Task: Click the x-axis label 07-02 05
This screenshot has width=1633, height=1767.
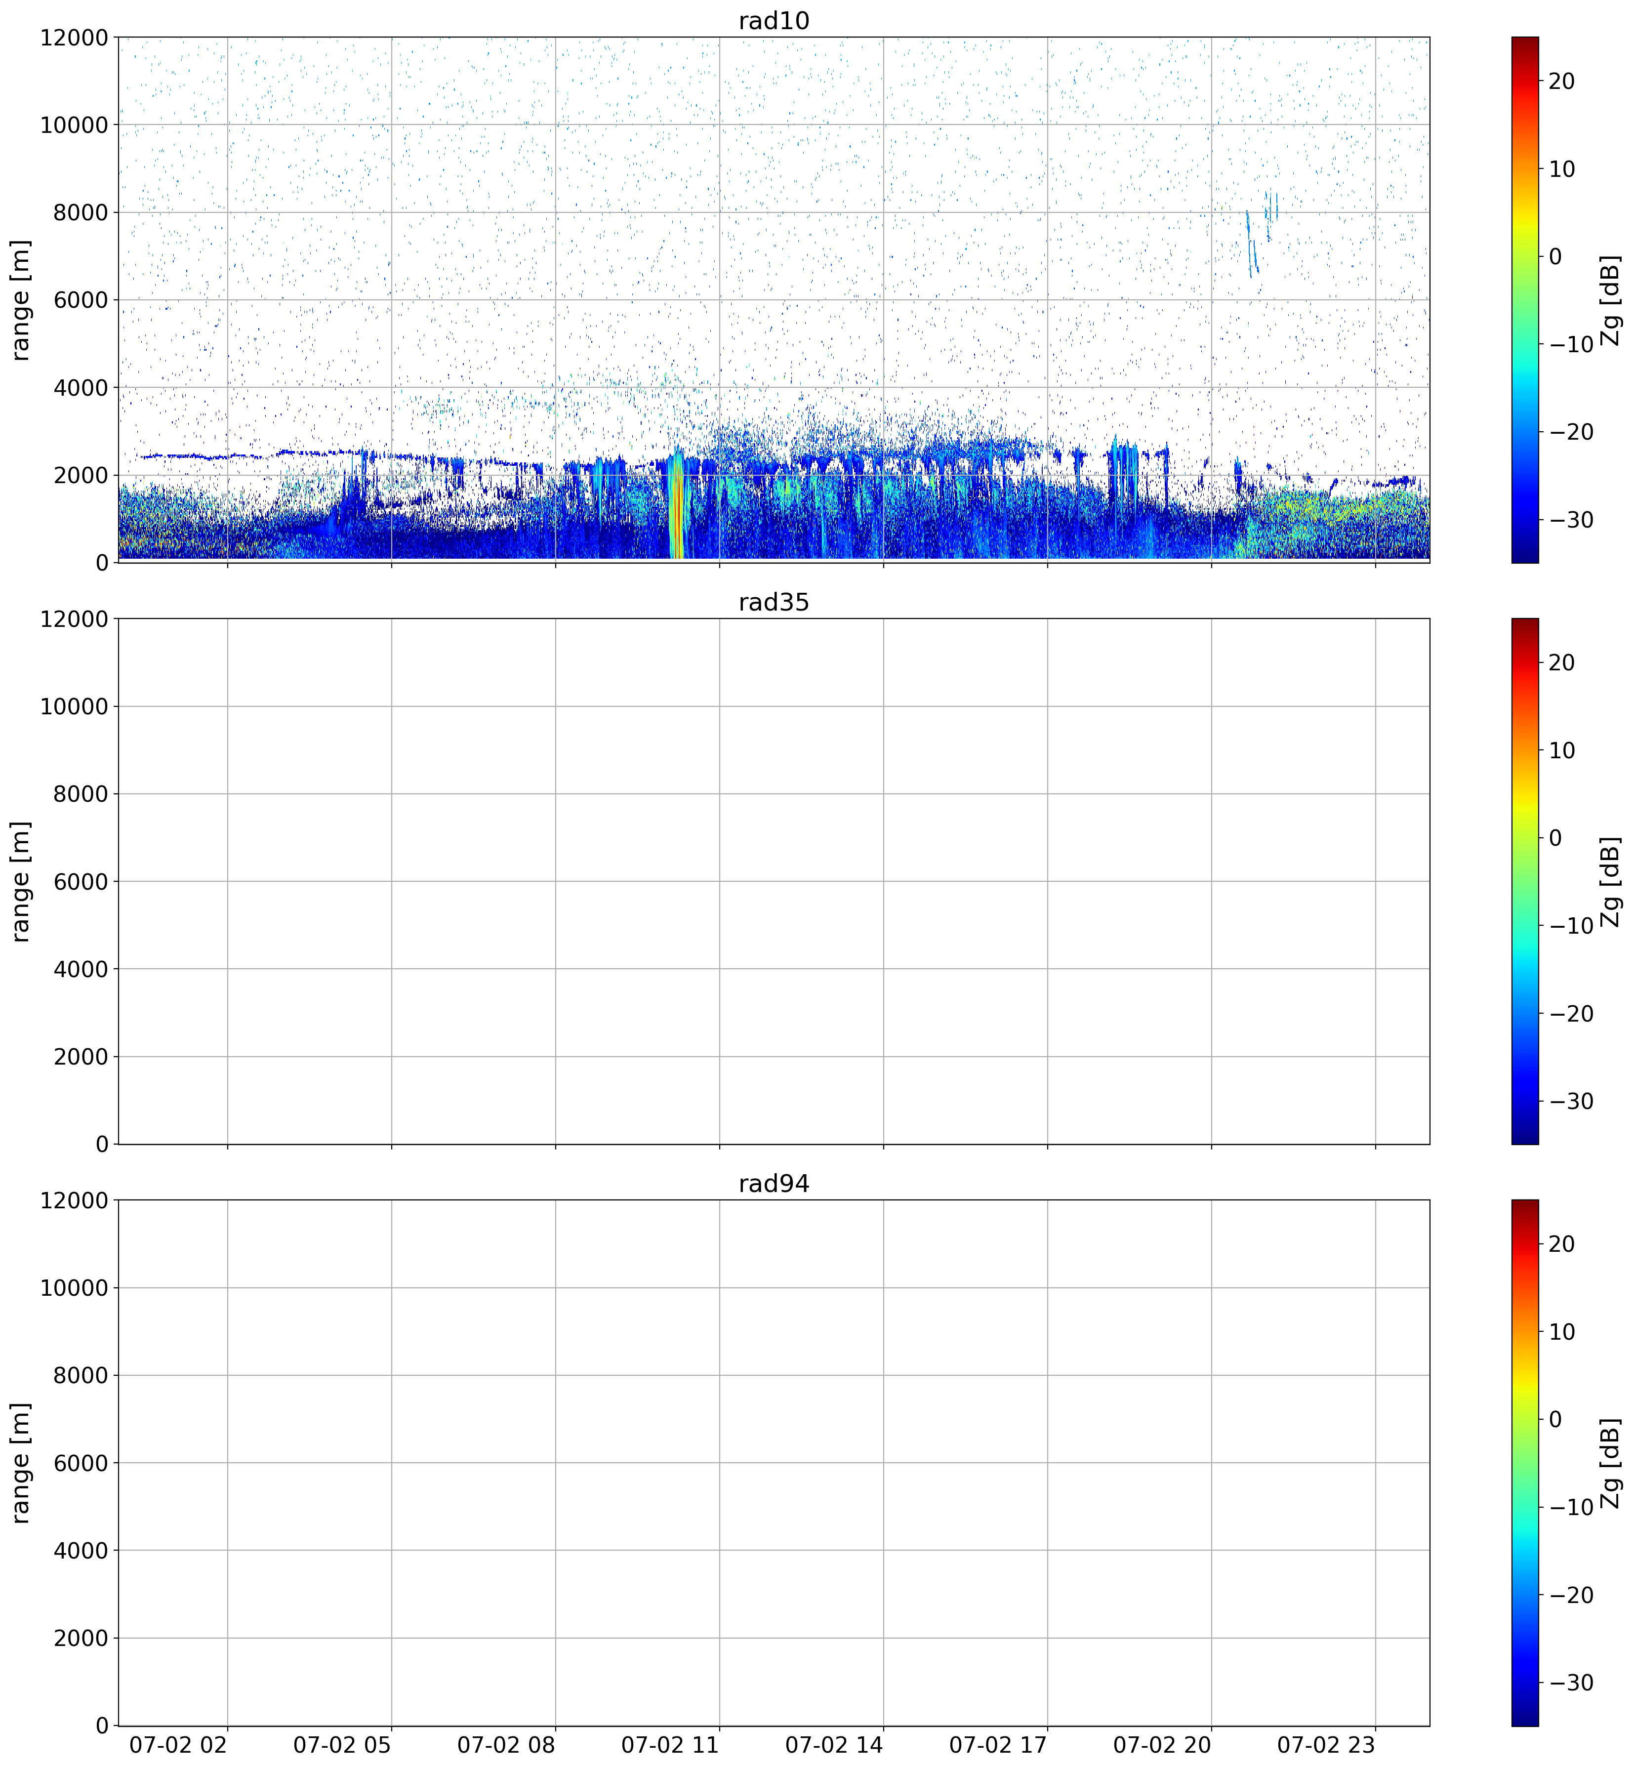Action: click(x=342, y=1746)
